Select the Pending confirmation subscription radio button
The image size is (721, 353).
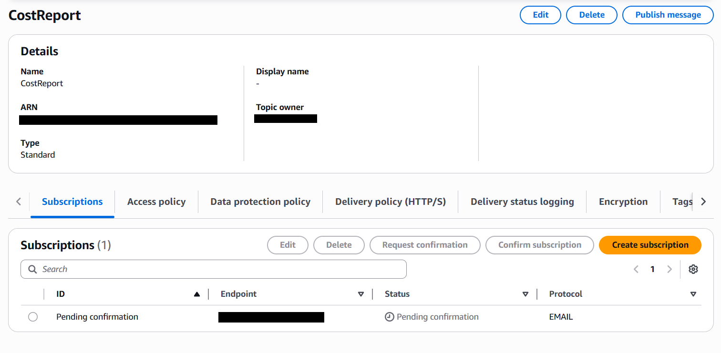[x=33, y=317]
